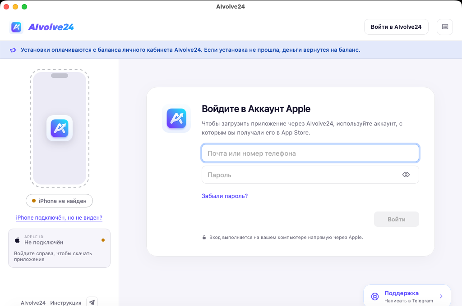Click the orange Apple ID status dot
Image resolution: width=462 pixels, height=306 pixels.
(103, 240)
